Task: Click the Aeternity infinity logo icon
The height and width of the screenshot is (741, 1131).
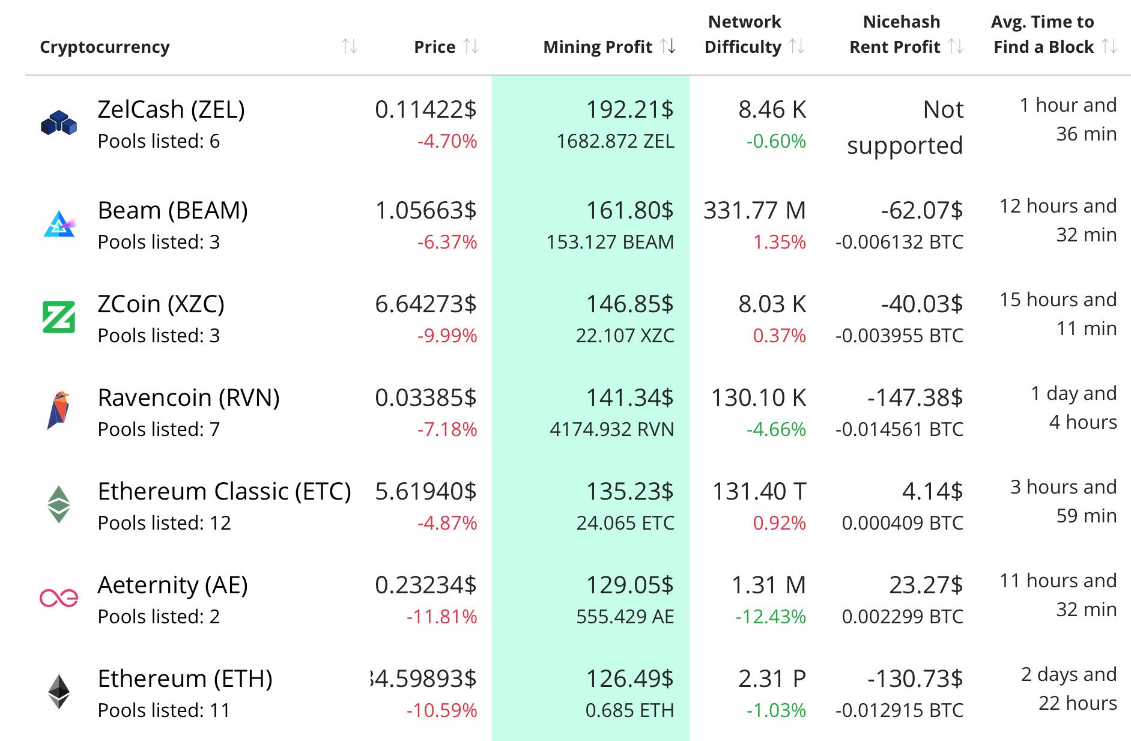Action: point(59,598)
